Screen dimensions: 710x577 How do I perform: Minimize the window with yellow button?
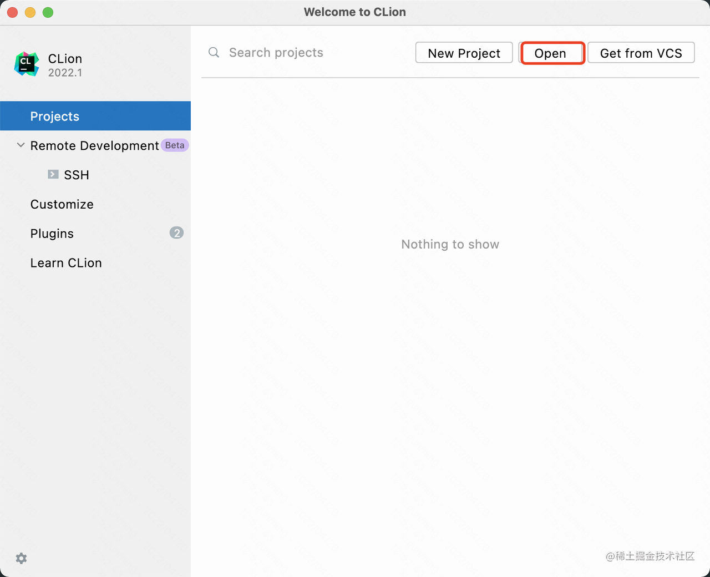pyautogui.click(x=30, y=12)
